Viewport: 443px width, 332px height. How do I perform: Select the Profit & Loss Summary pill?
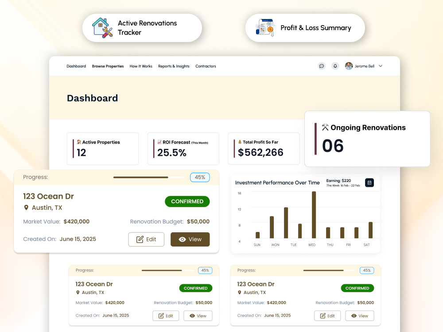(305, 28)
